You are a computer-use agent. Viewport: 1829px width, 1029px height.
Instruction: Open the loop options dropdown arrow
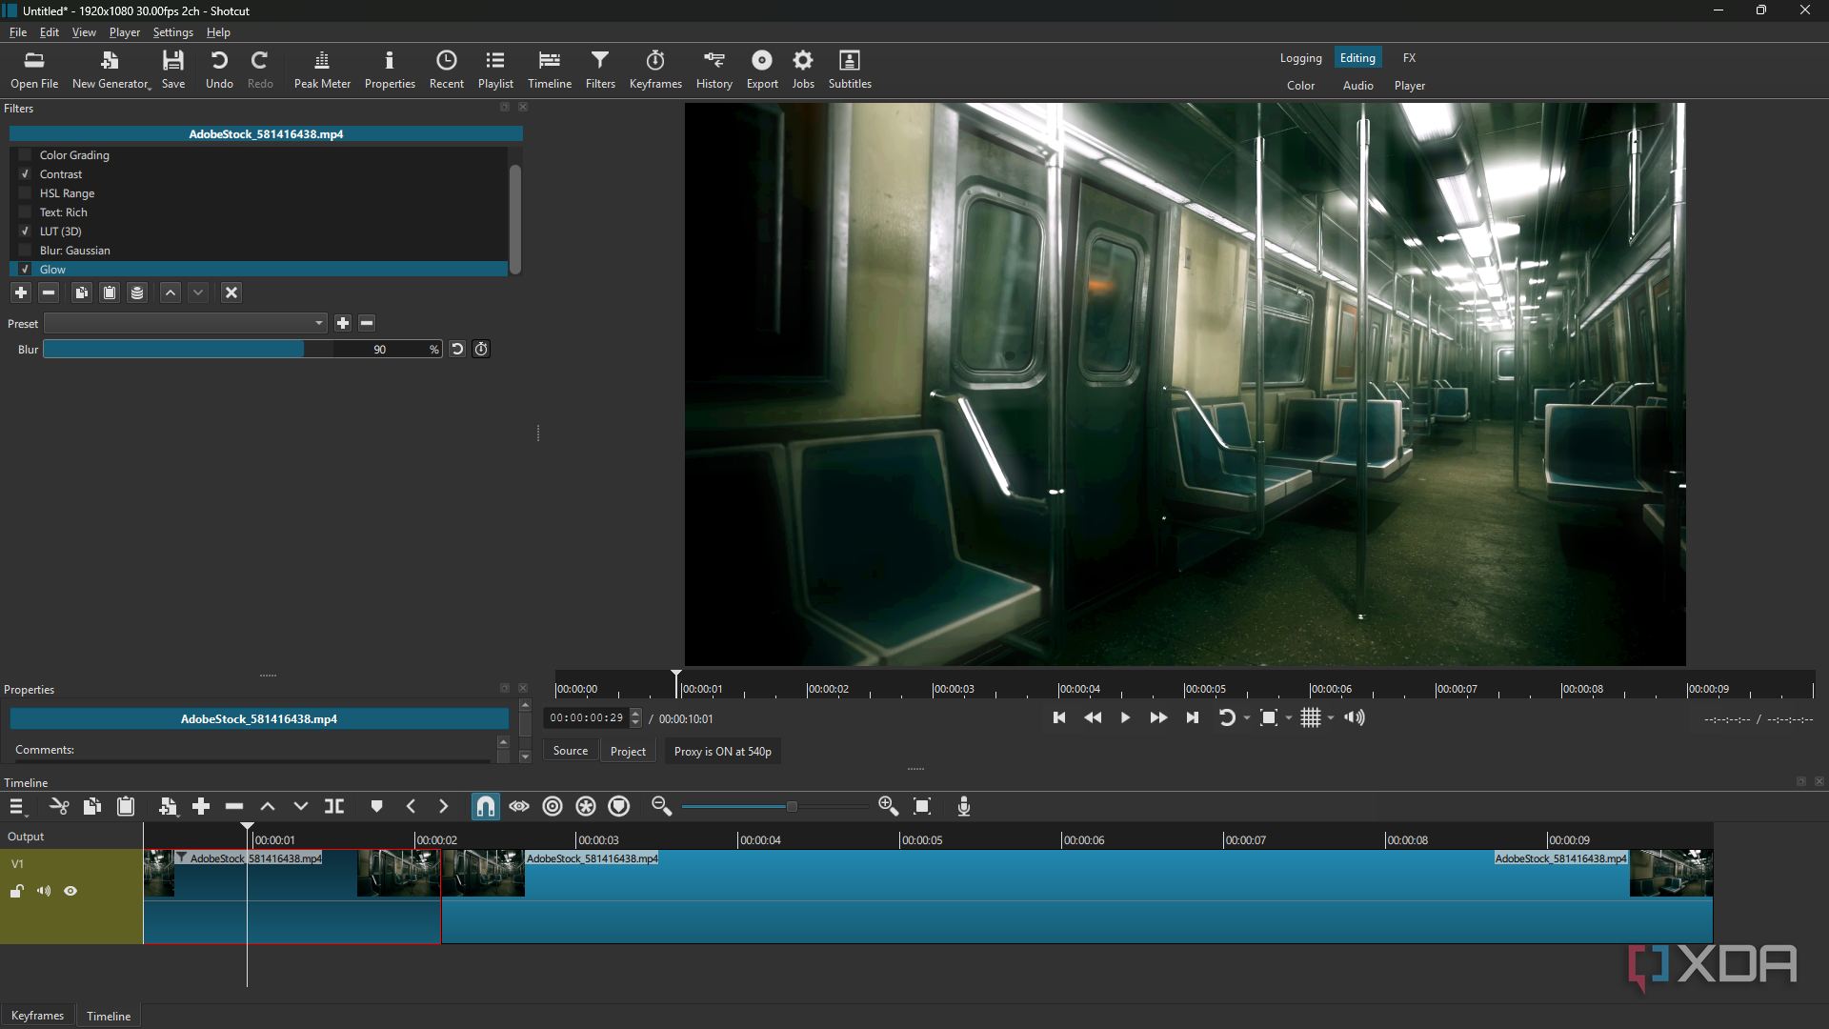point(1247,718)
